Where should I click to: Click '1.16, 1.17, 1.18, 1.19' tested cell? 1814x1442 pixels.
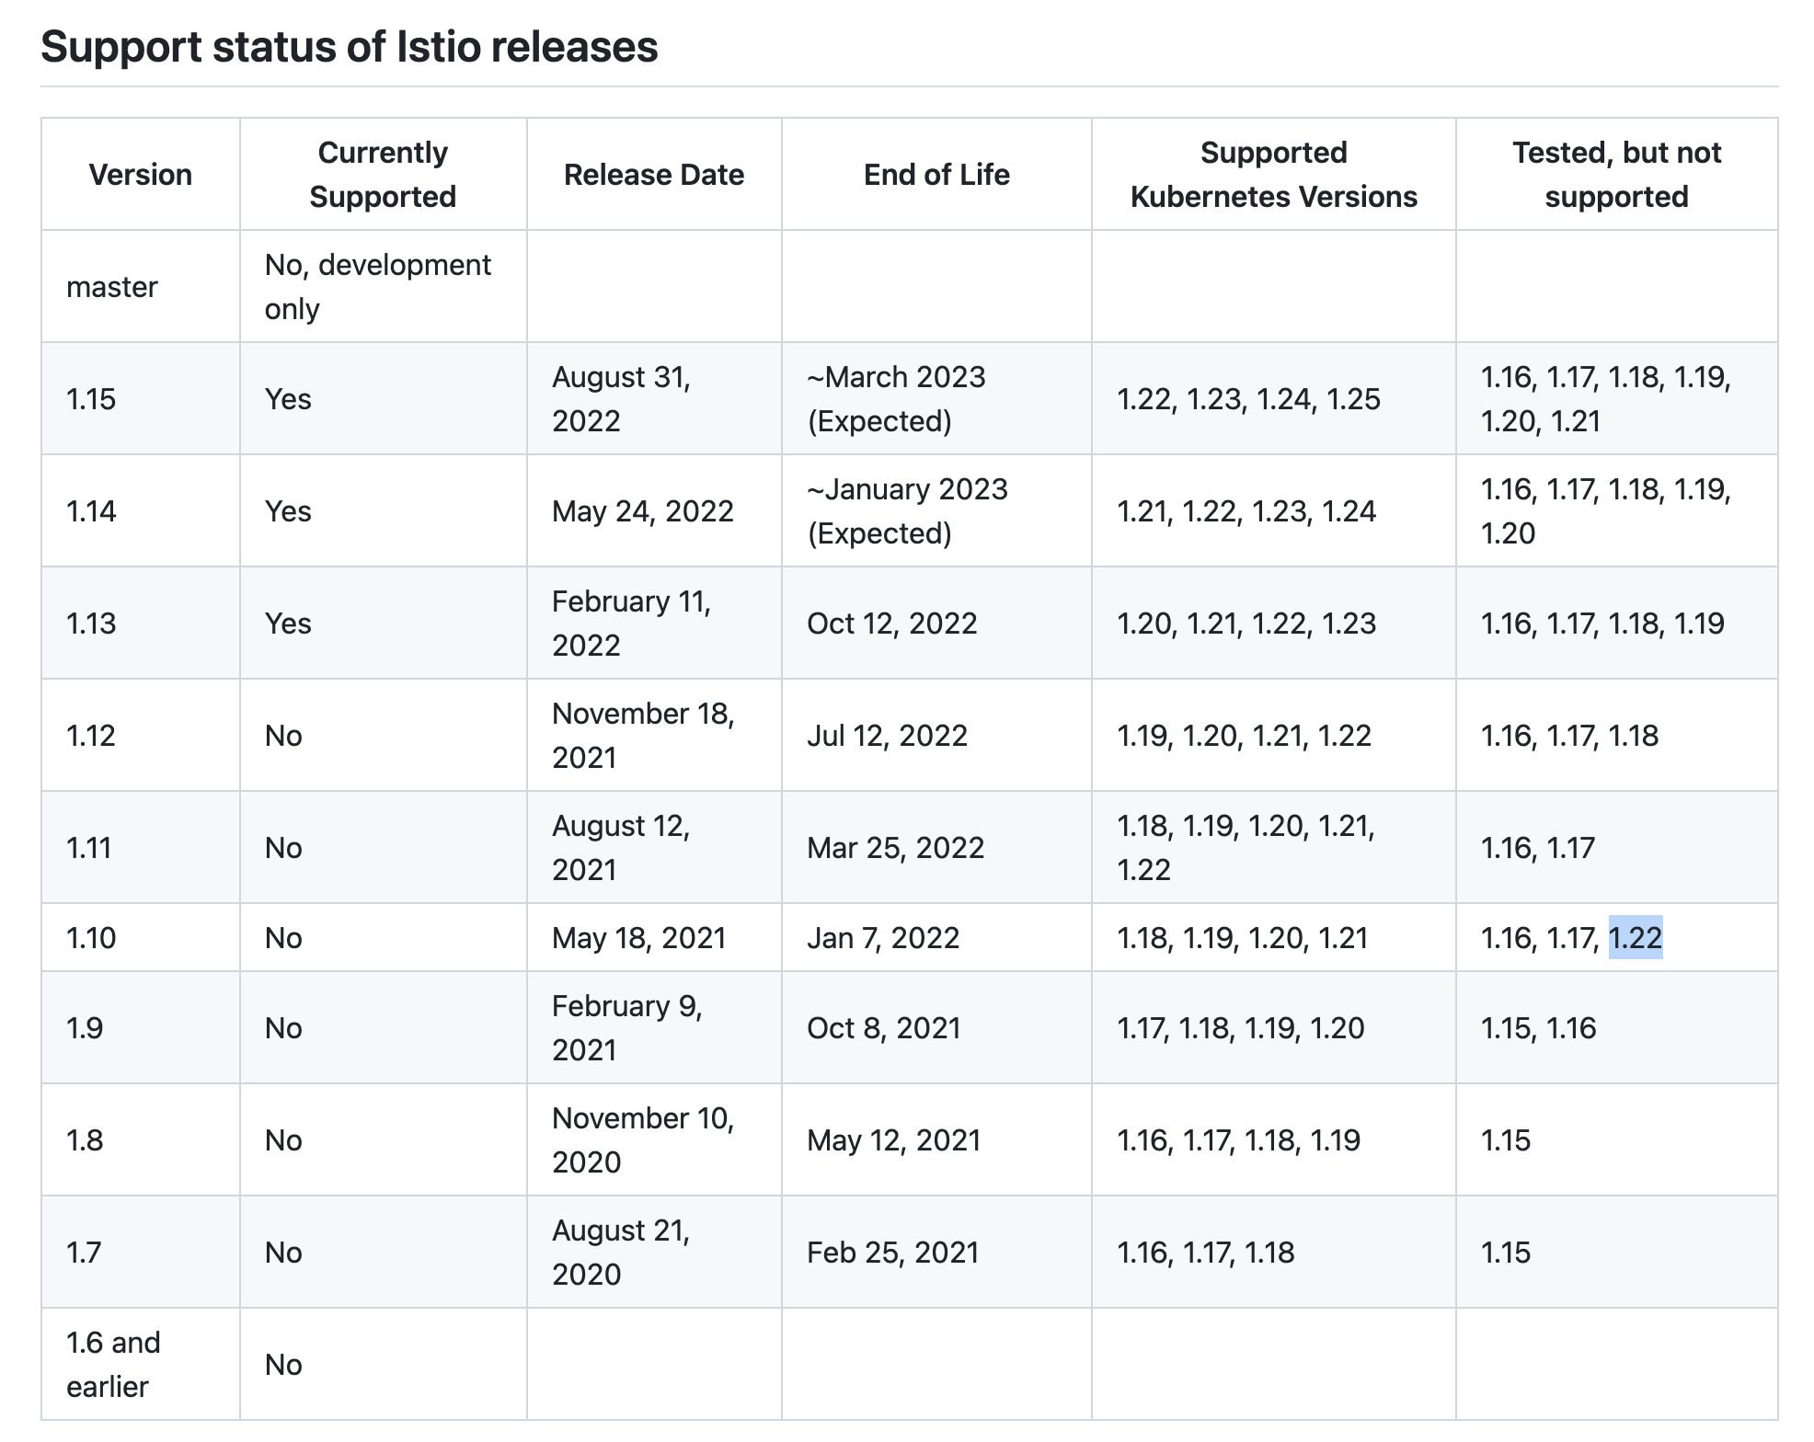click(x=1616, y=623)
